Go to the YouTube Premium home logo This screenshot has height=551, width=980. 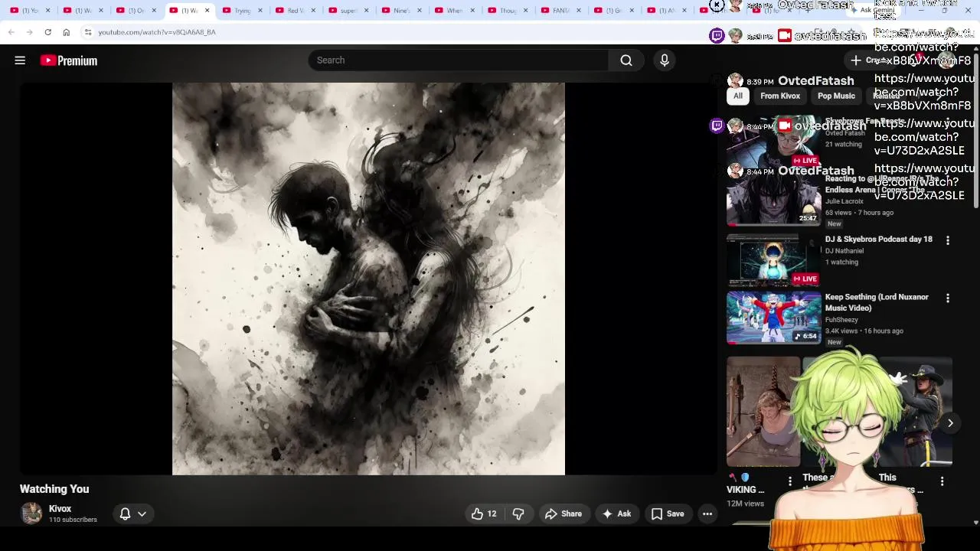pyautogui.click(x=69, y=60)
